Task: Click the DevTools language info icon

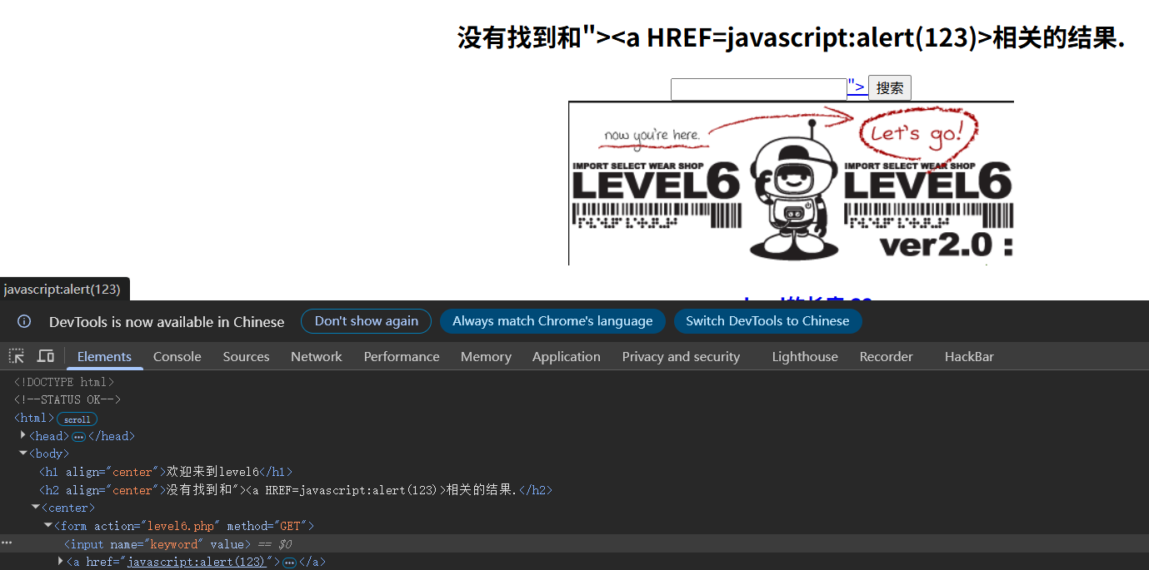Action: click(25, 321)
